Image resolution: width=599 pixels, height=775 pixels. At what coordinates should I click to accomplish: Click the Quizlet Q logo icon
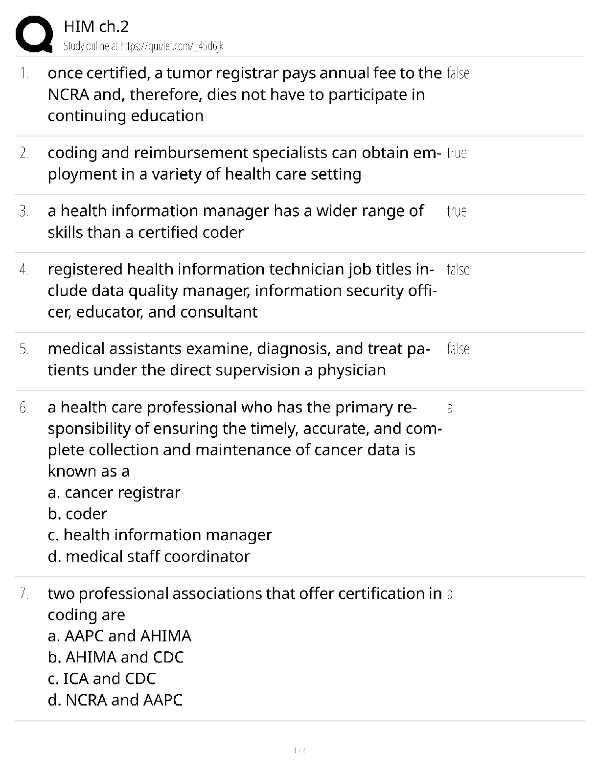coord(34,34)
